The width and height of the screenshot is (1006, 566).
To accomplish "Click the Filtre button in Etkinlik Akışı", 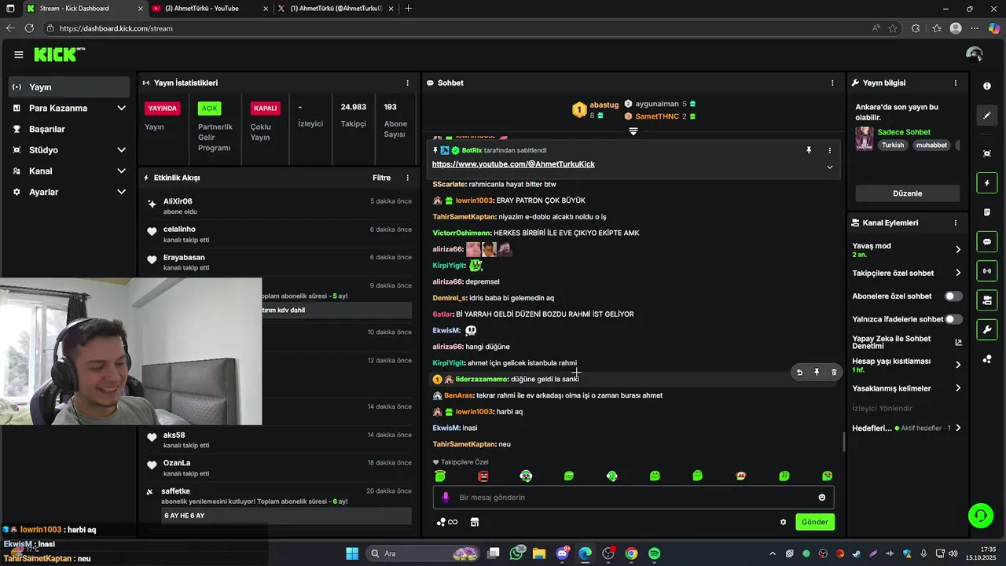I will [x=381, y=178].
